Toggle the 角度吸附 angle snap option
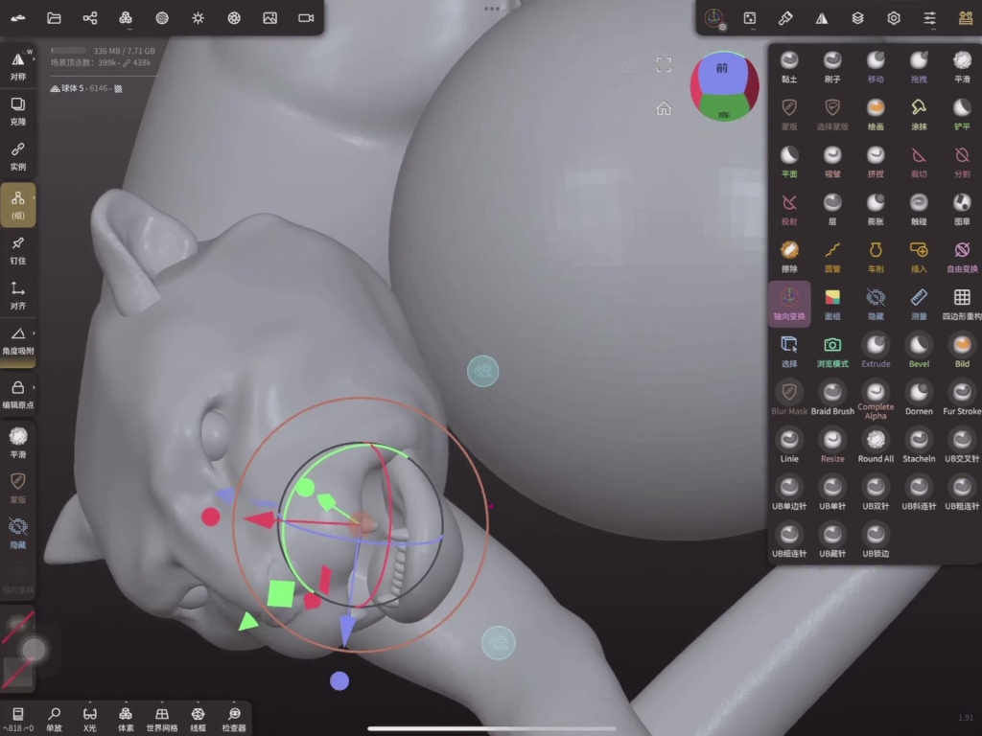This screenshot has height=736, width=982. (x=18, y=340)
